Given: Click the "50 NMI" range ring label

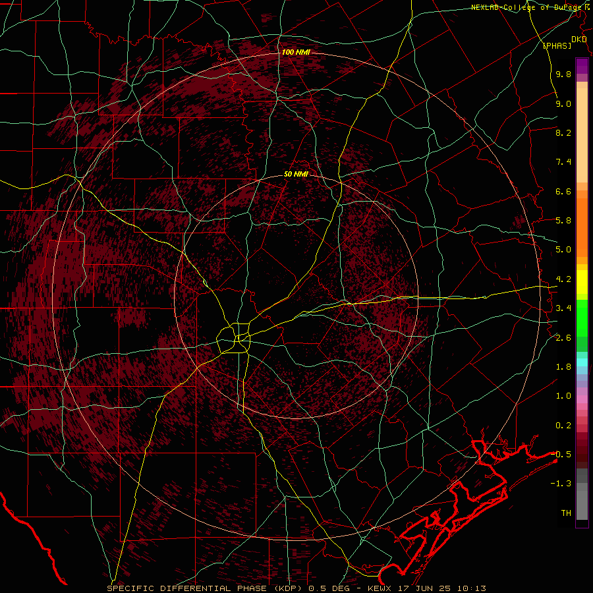Looking at the screenshot, I should (x=296, y=174).
